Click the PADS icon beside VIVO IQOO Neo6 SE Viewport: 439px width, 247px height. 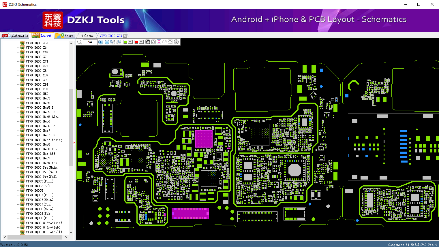(x=22, y=126)
